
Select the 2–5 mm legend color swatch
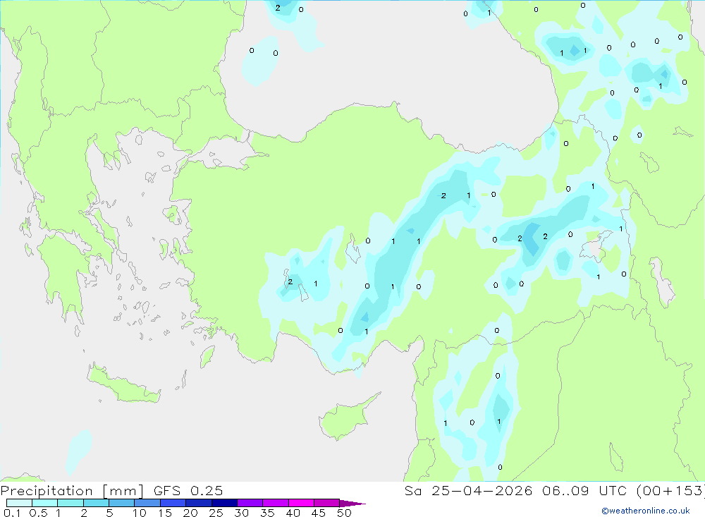pos(96,503)
